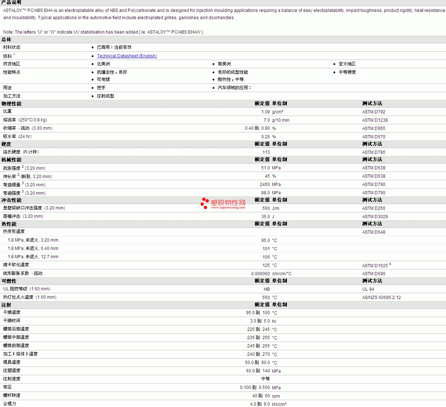Click the 中等硬度 feature entry
The height and width of the screenshot is (407, 446).
tap(347, 72)
